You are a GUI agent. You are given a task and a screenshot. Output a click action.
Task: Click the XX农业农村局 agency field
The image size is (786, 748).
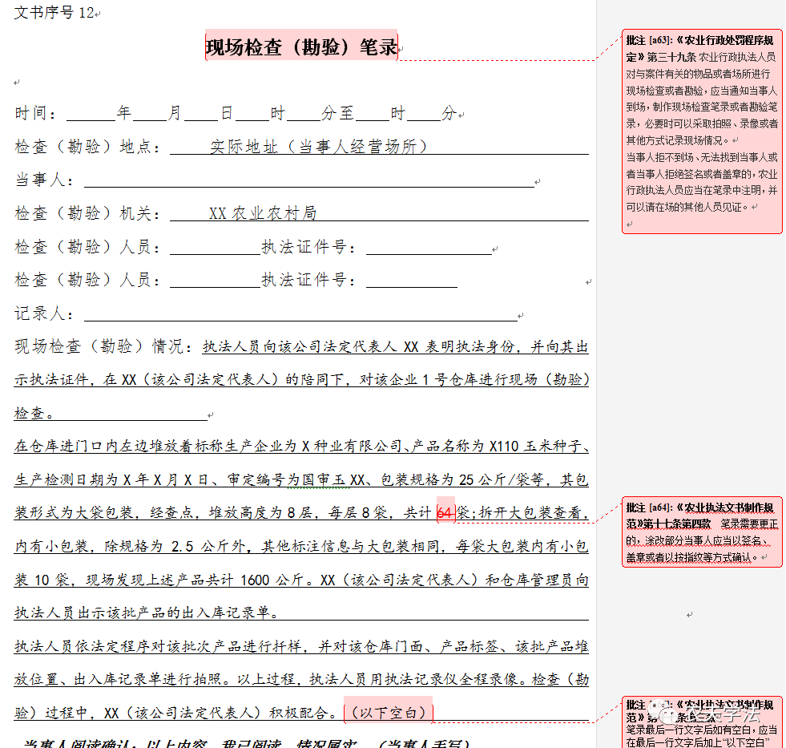(263, 213)
